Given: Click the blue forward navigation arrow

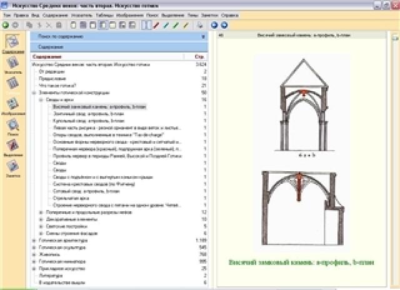Looking at the screenshot, I should pyautogui.click(x=224, y=25).
